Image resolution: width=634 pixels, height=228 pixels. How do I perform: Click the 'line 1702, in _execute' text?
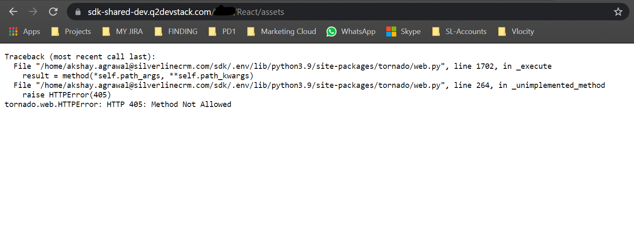click(x=503, y=66)
